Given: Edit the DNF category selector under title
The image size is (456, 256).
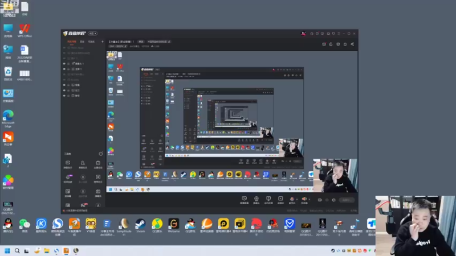Looking at the screenshot, I should click(x=117, y=46).
